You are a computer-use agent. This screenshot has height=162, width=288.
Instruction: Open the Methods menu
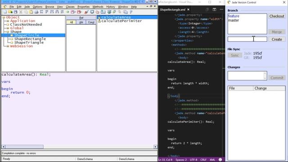pyautogui.click(x=98, y=7)
